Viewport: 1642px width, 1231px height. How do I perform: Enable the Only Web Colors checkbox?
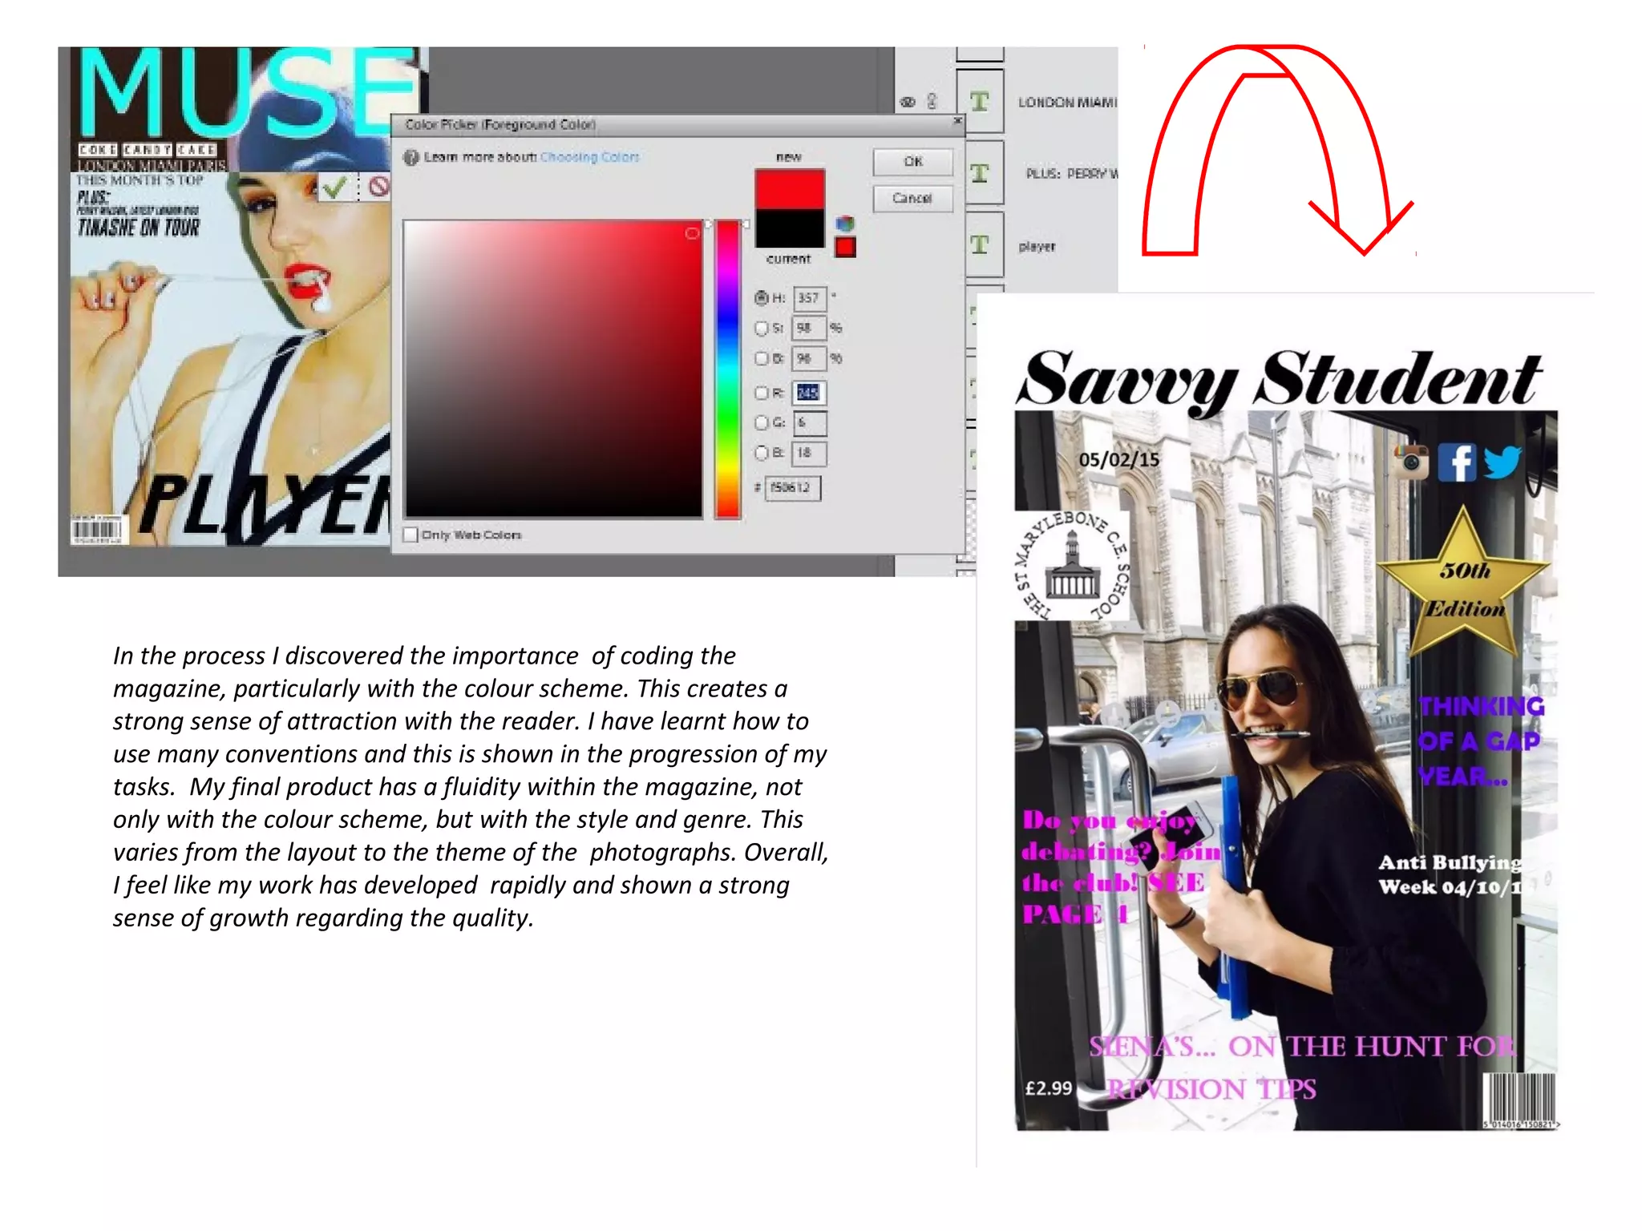coord(411,535)
